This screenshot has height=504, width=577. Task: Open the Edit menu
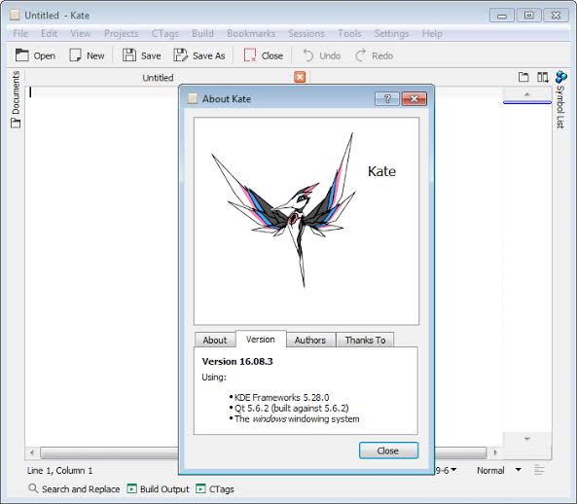[x=49, y=33]
